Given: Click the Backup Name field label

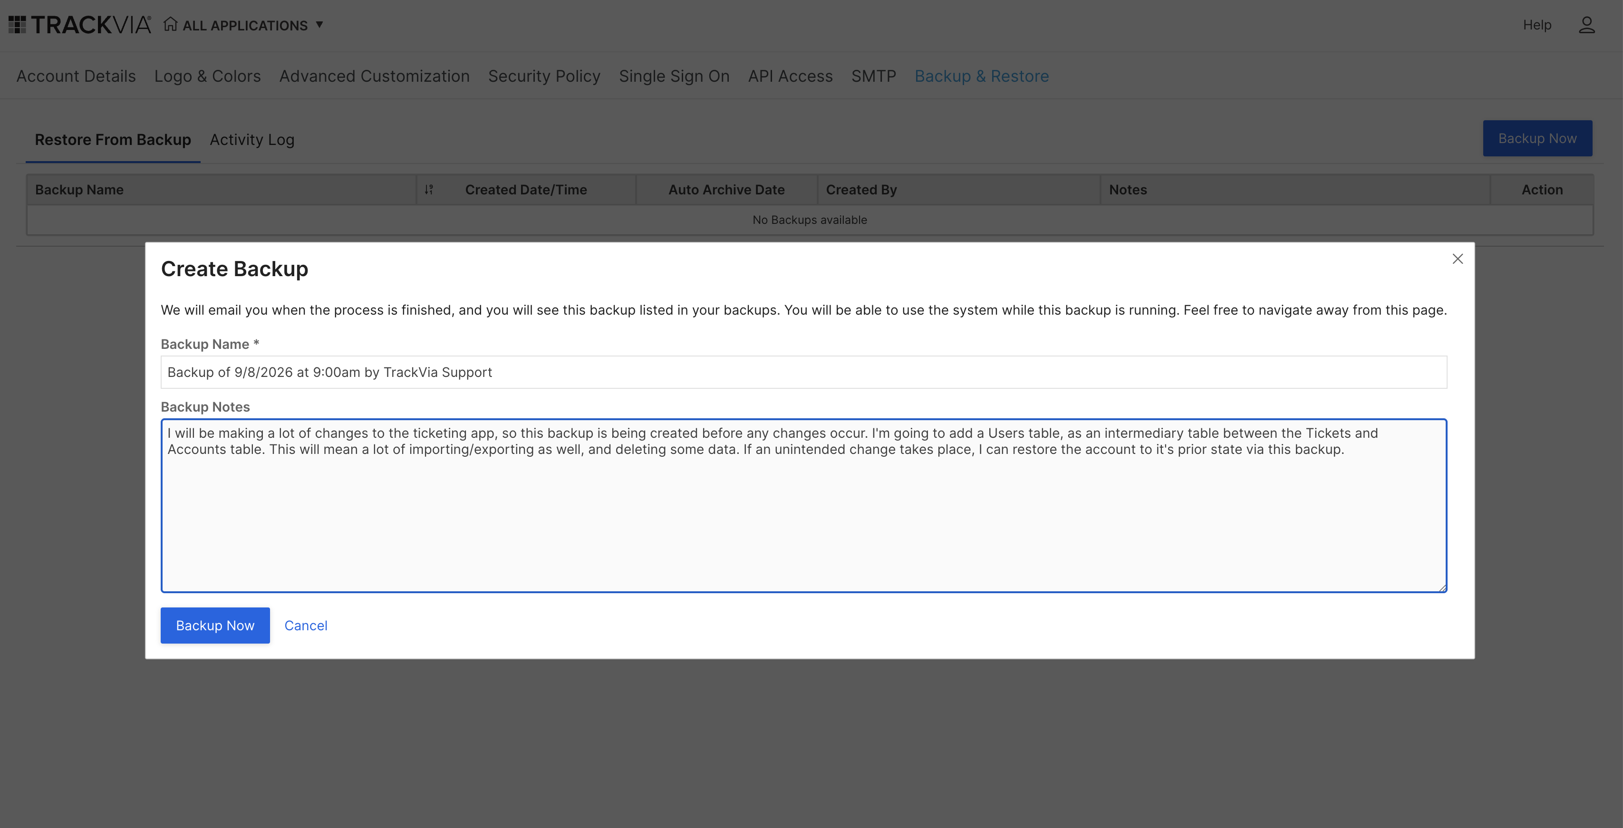Looking at the screenshot, I should coord(210,344).
